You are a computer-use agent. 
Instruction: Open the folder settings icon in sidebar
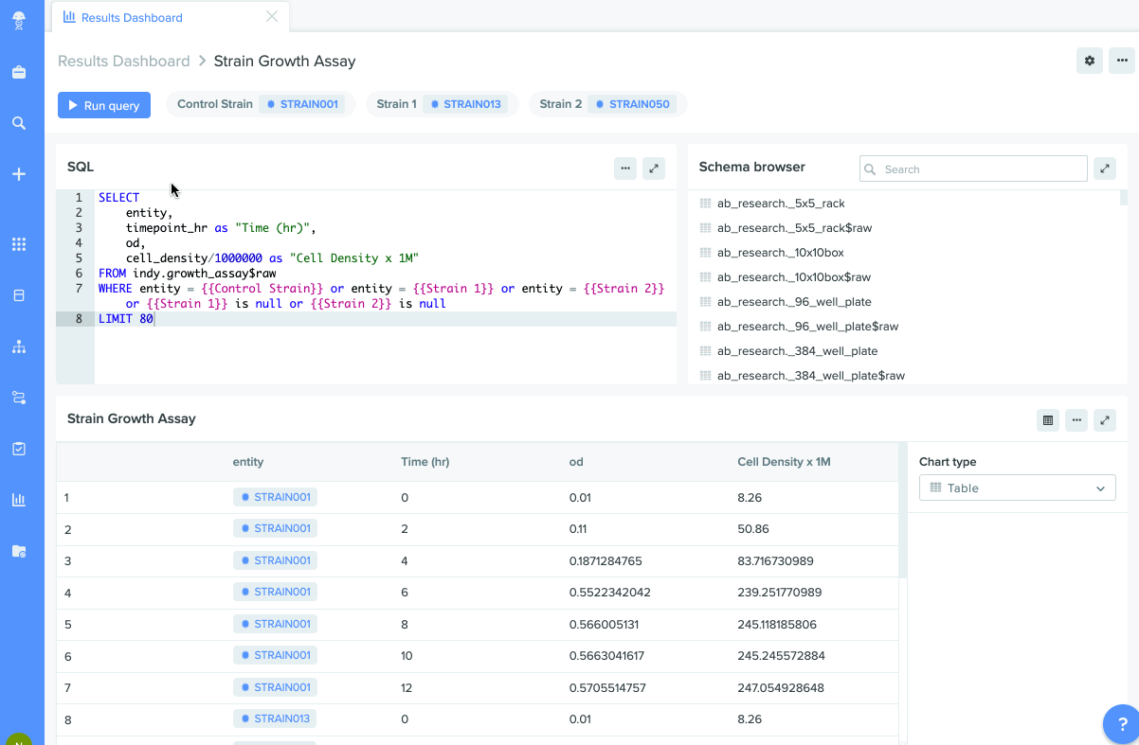tap(19, 551)
